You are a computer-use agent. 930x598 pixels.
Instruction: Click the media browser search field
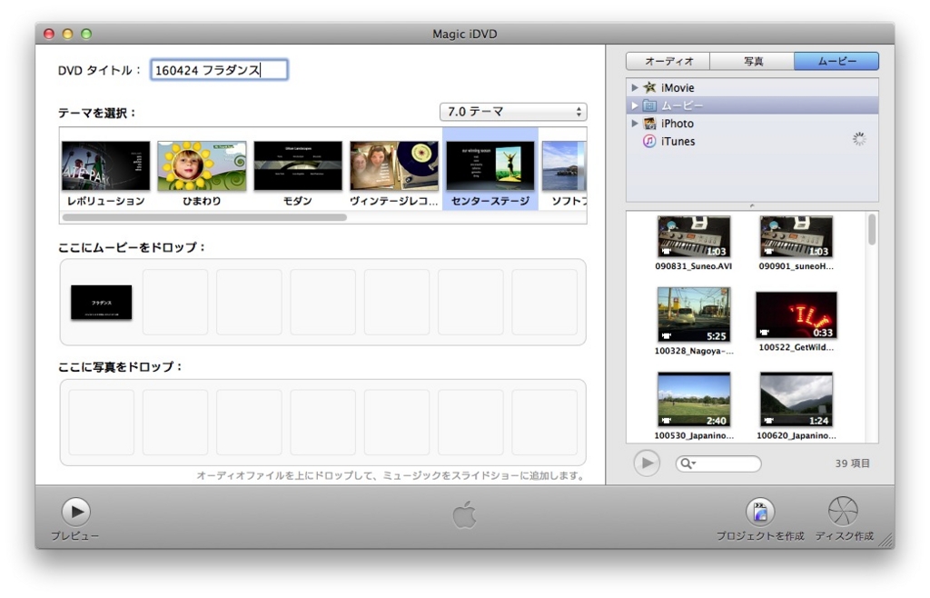718,463
